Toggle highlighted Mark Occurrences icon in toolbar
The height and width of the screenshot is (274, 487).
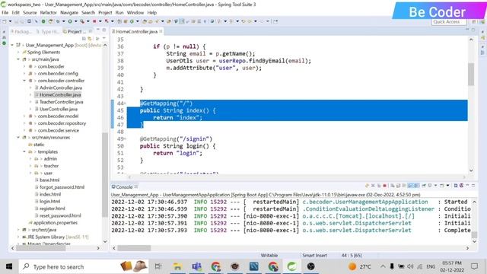click(182, 21)
